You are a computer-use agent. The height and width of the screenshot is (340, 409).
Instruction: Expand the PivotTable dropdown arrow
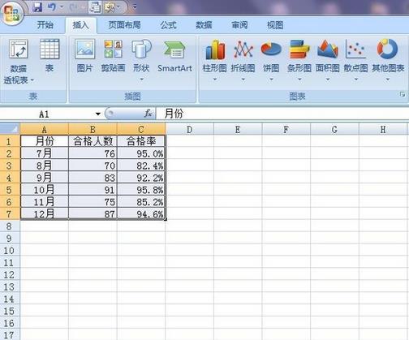pos(32,80)
